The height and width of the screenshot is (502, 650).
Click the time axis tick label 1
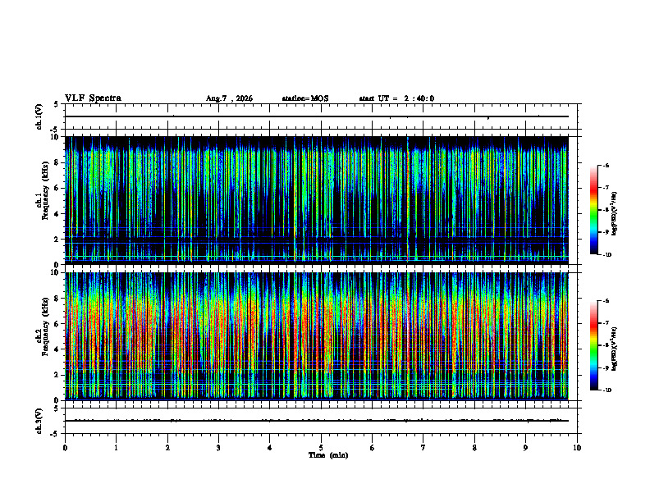pyautogui.click(x=116, y=448)
